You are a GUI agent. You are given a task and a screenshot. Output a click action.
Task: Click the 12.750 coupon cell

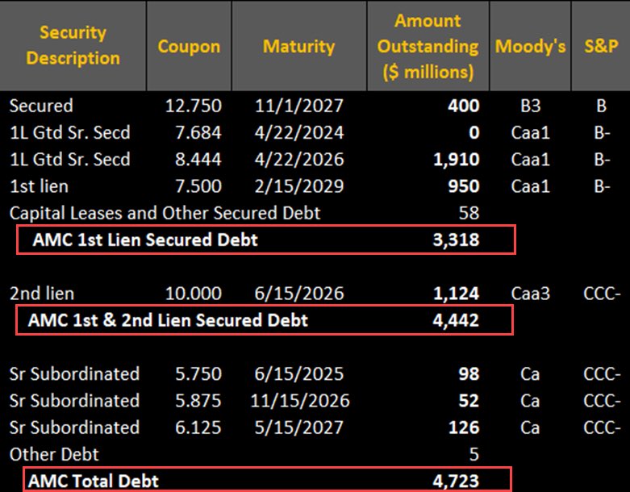pyautogui.click(x=189, y=106)
